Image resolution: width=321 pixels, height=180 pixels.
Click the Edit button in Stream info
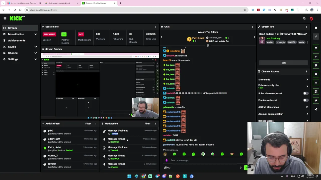[x=283, y=63]
